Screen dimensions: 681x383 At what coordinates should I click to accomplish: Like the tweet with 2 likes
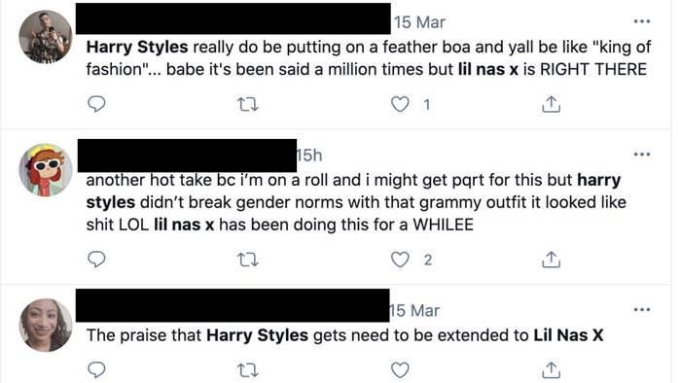pos(400,260)
